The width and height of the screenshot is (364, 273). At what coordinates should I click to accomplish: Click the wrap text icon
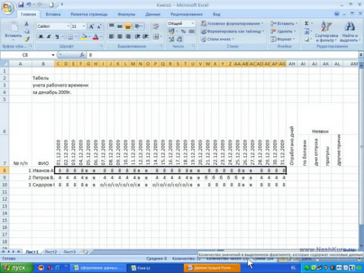point(155,26)
